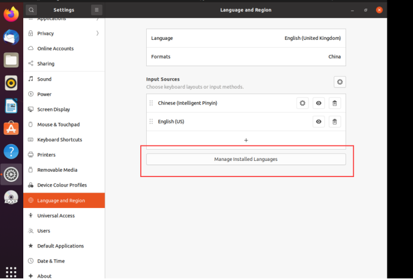Viewport: 413px width, 279px height.
Task: Click the Settings gear in the dock
Action: 11,174
